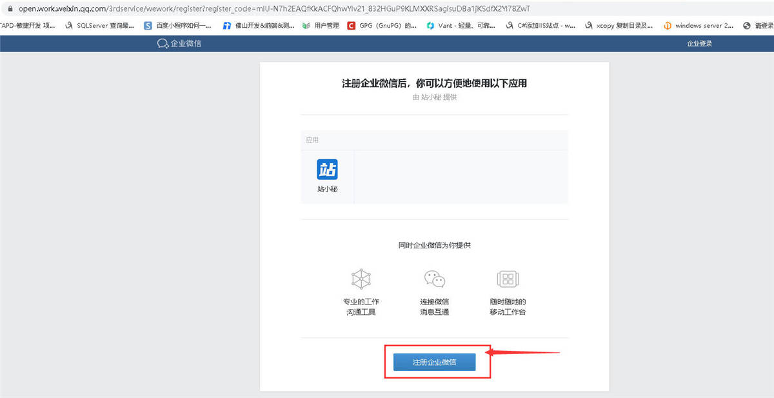Click the 注册企业微信 button
This screenshot has height=398, width=774.
434,362
